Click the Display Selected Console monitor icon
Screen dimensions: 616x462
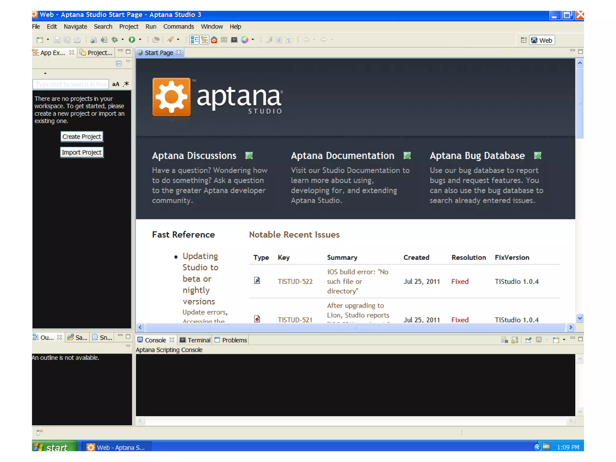click(538, 340)
